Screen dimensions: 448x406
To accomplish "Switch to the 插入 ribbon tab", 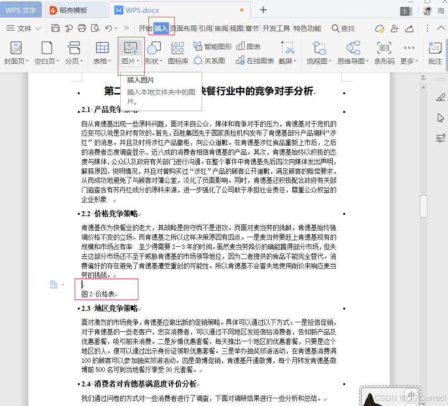I will click(161, 28).
